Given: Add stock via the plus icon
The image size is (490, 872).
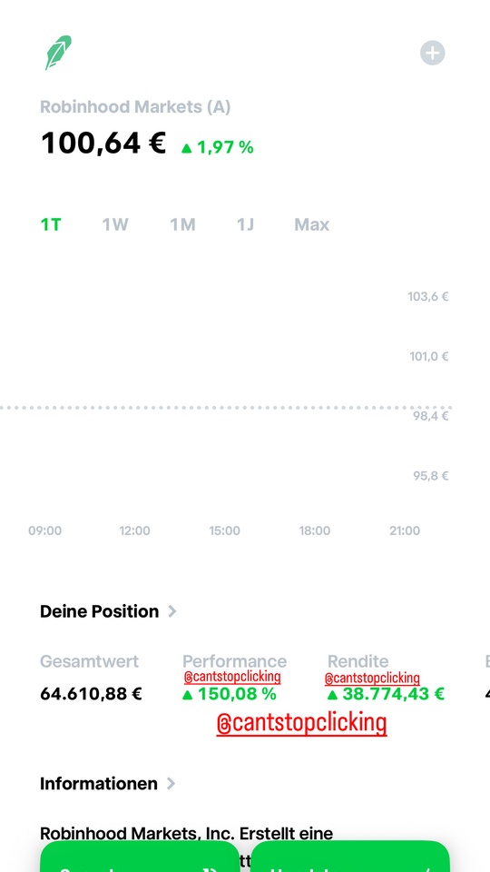Looking at the screenshot, I should (x=432, y=54).
